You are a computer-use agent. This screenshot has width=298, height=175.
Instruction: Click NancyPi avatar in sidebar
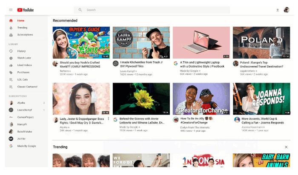click(x=11, y=124)
